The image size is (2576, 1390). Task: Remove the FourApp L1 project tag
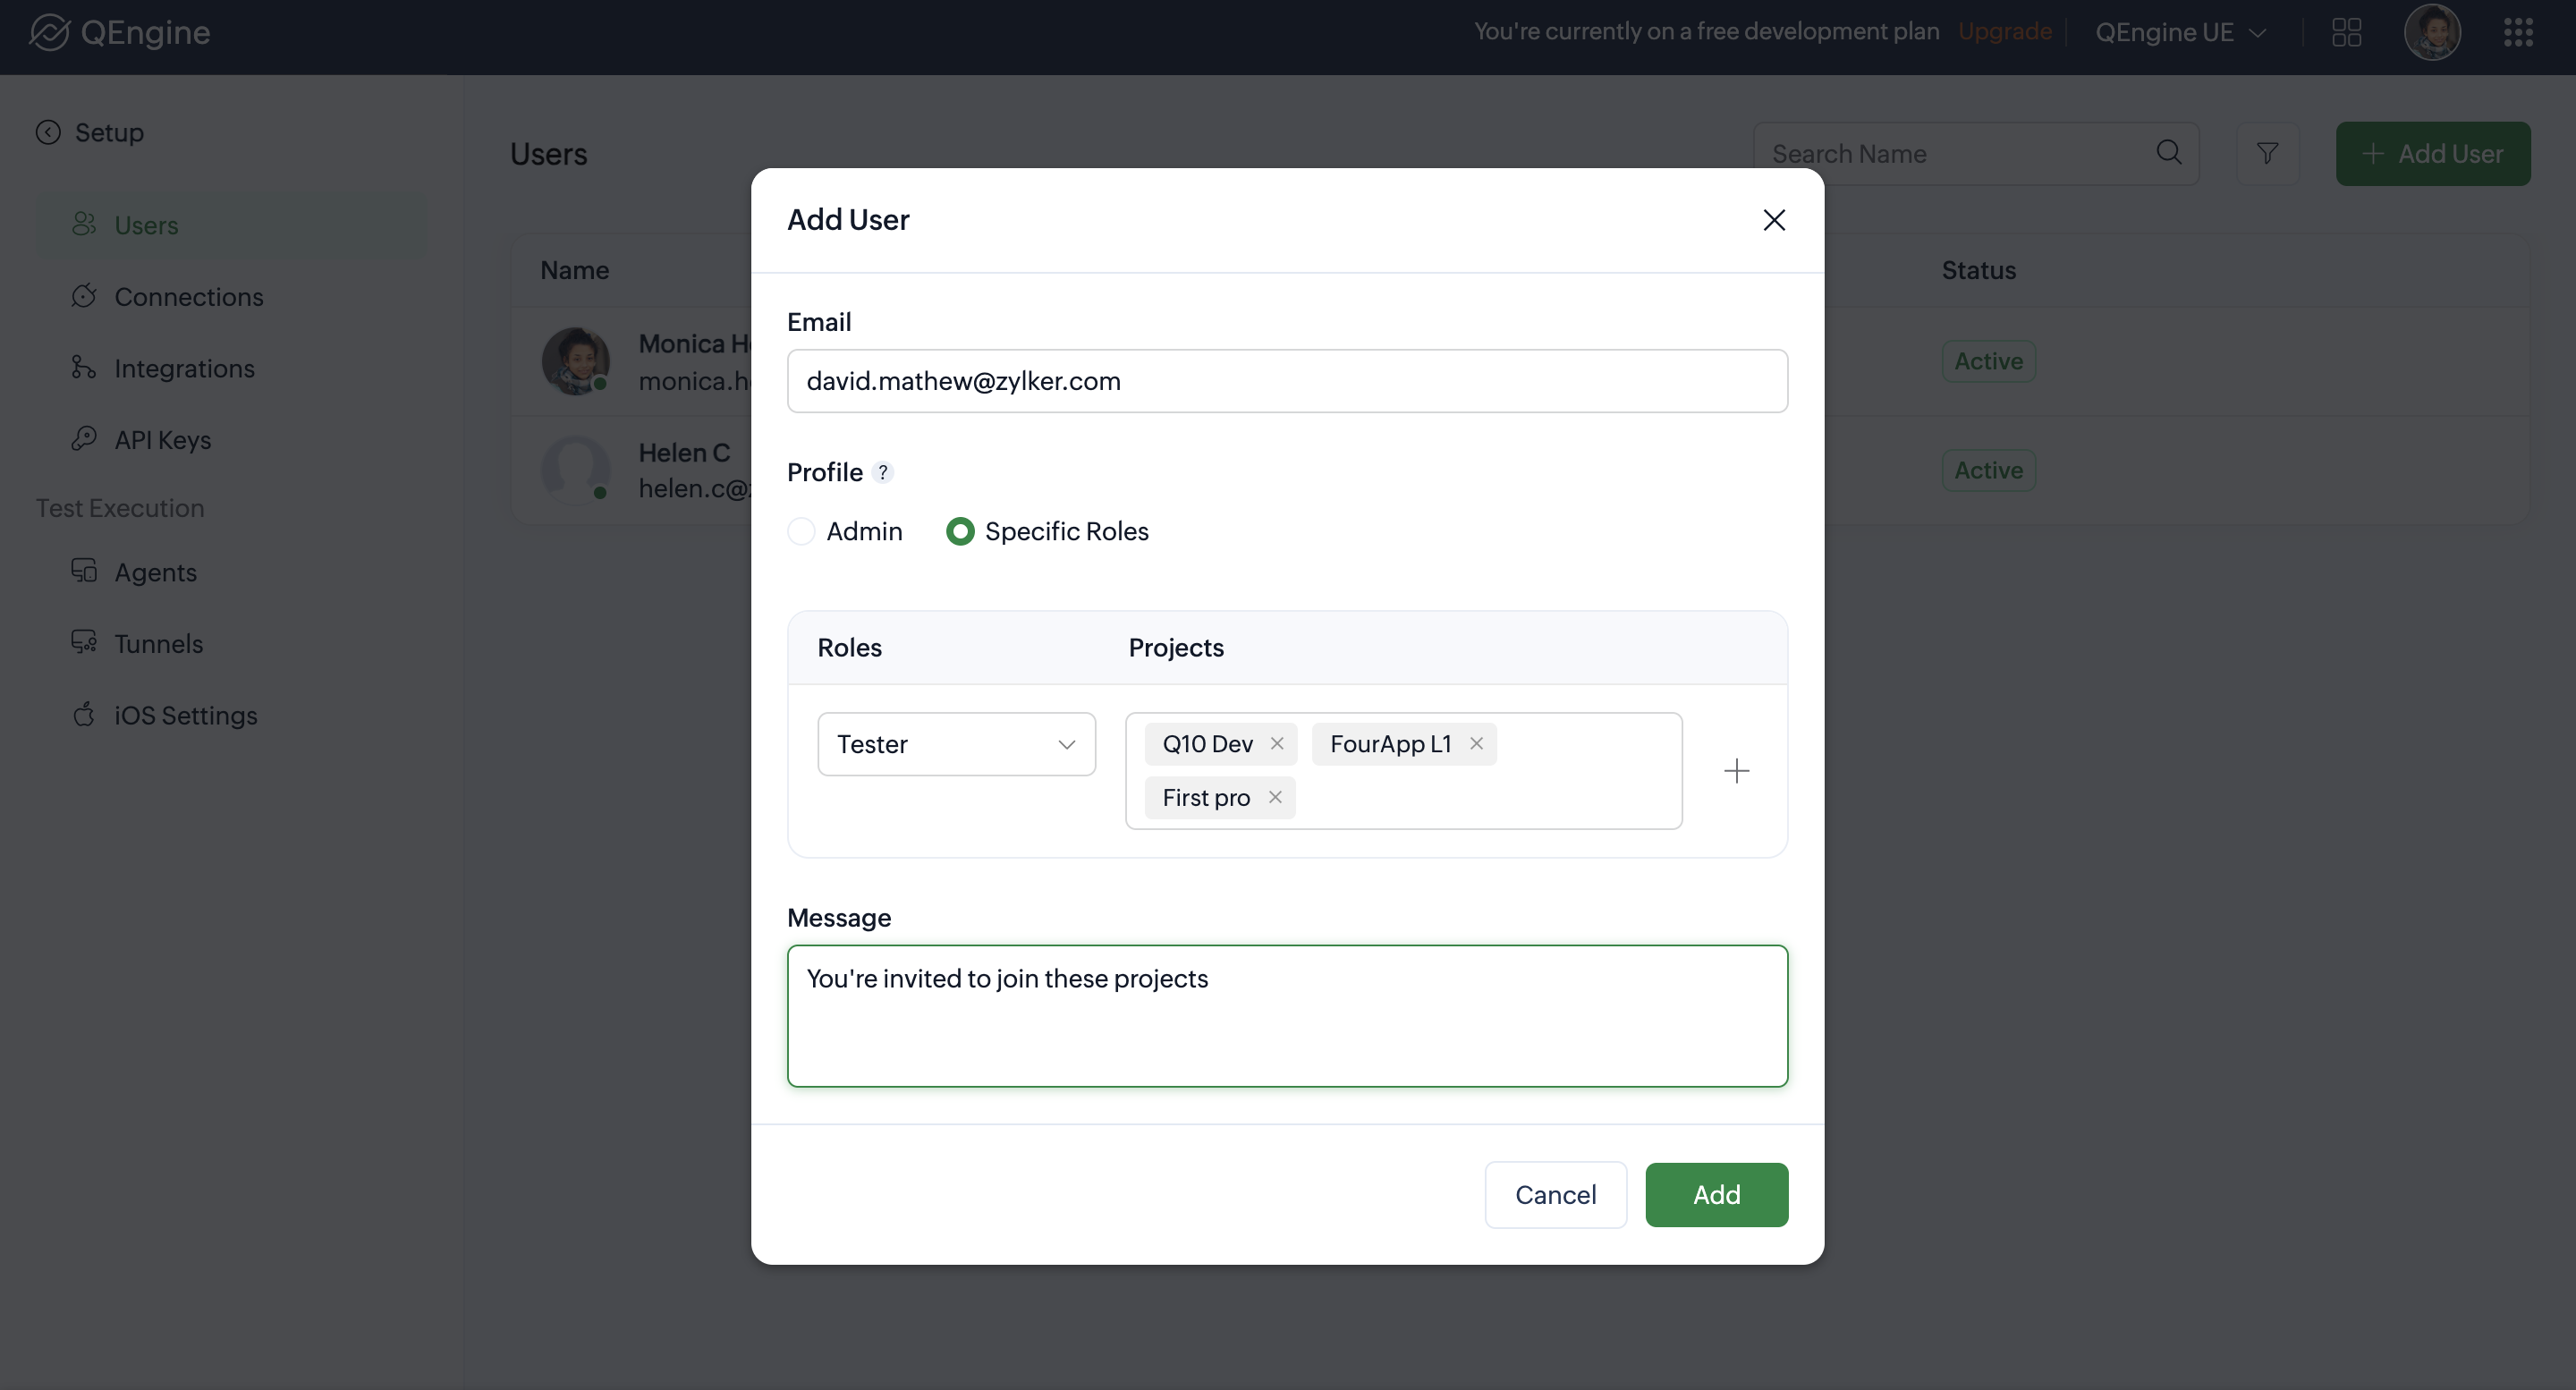coord(1476,743)
